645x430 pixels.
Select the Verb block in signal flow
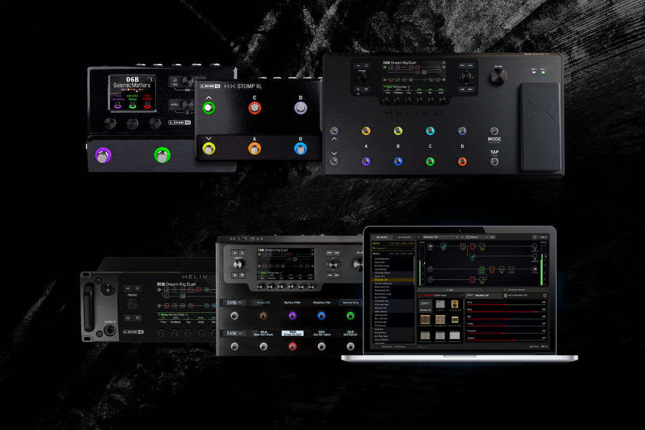pos(492,269)
